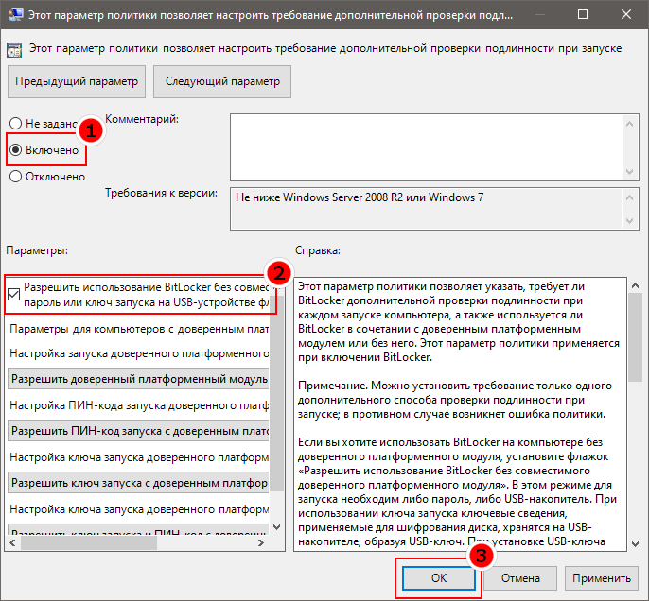The width and height of the screenshot is (649, 601).
Task: Click the version requirements scroll-down arrow
Action: 629,221
